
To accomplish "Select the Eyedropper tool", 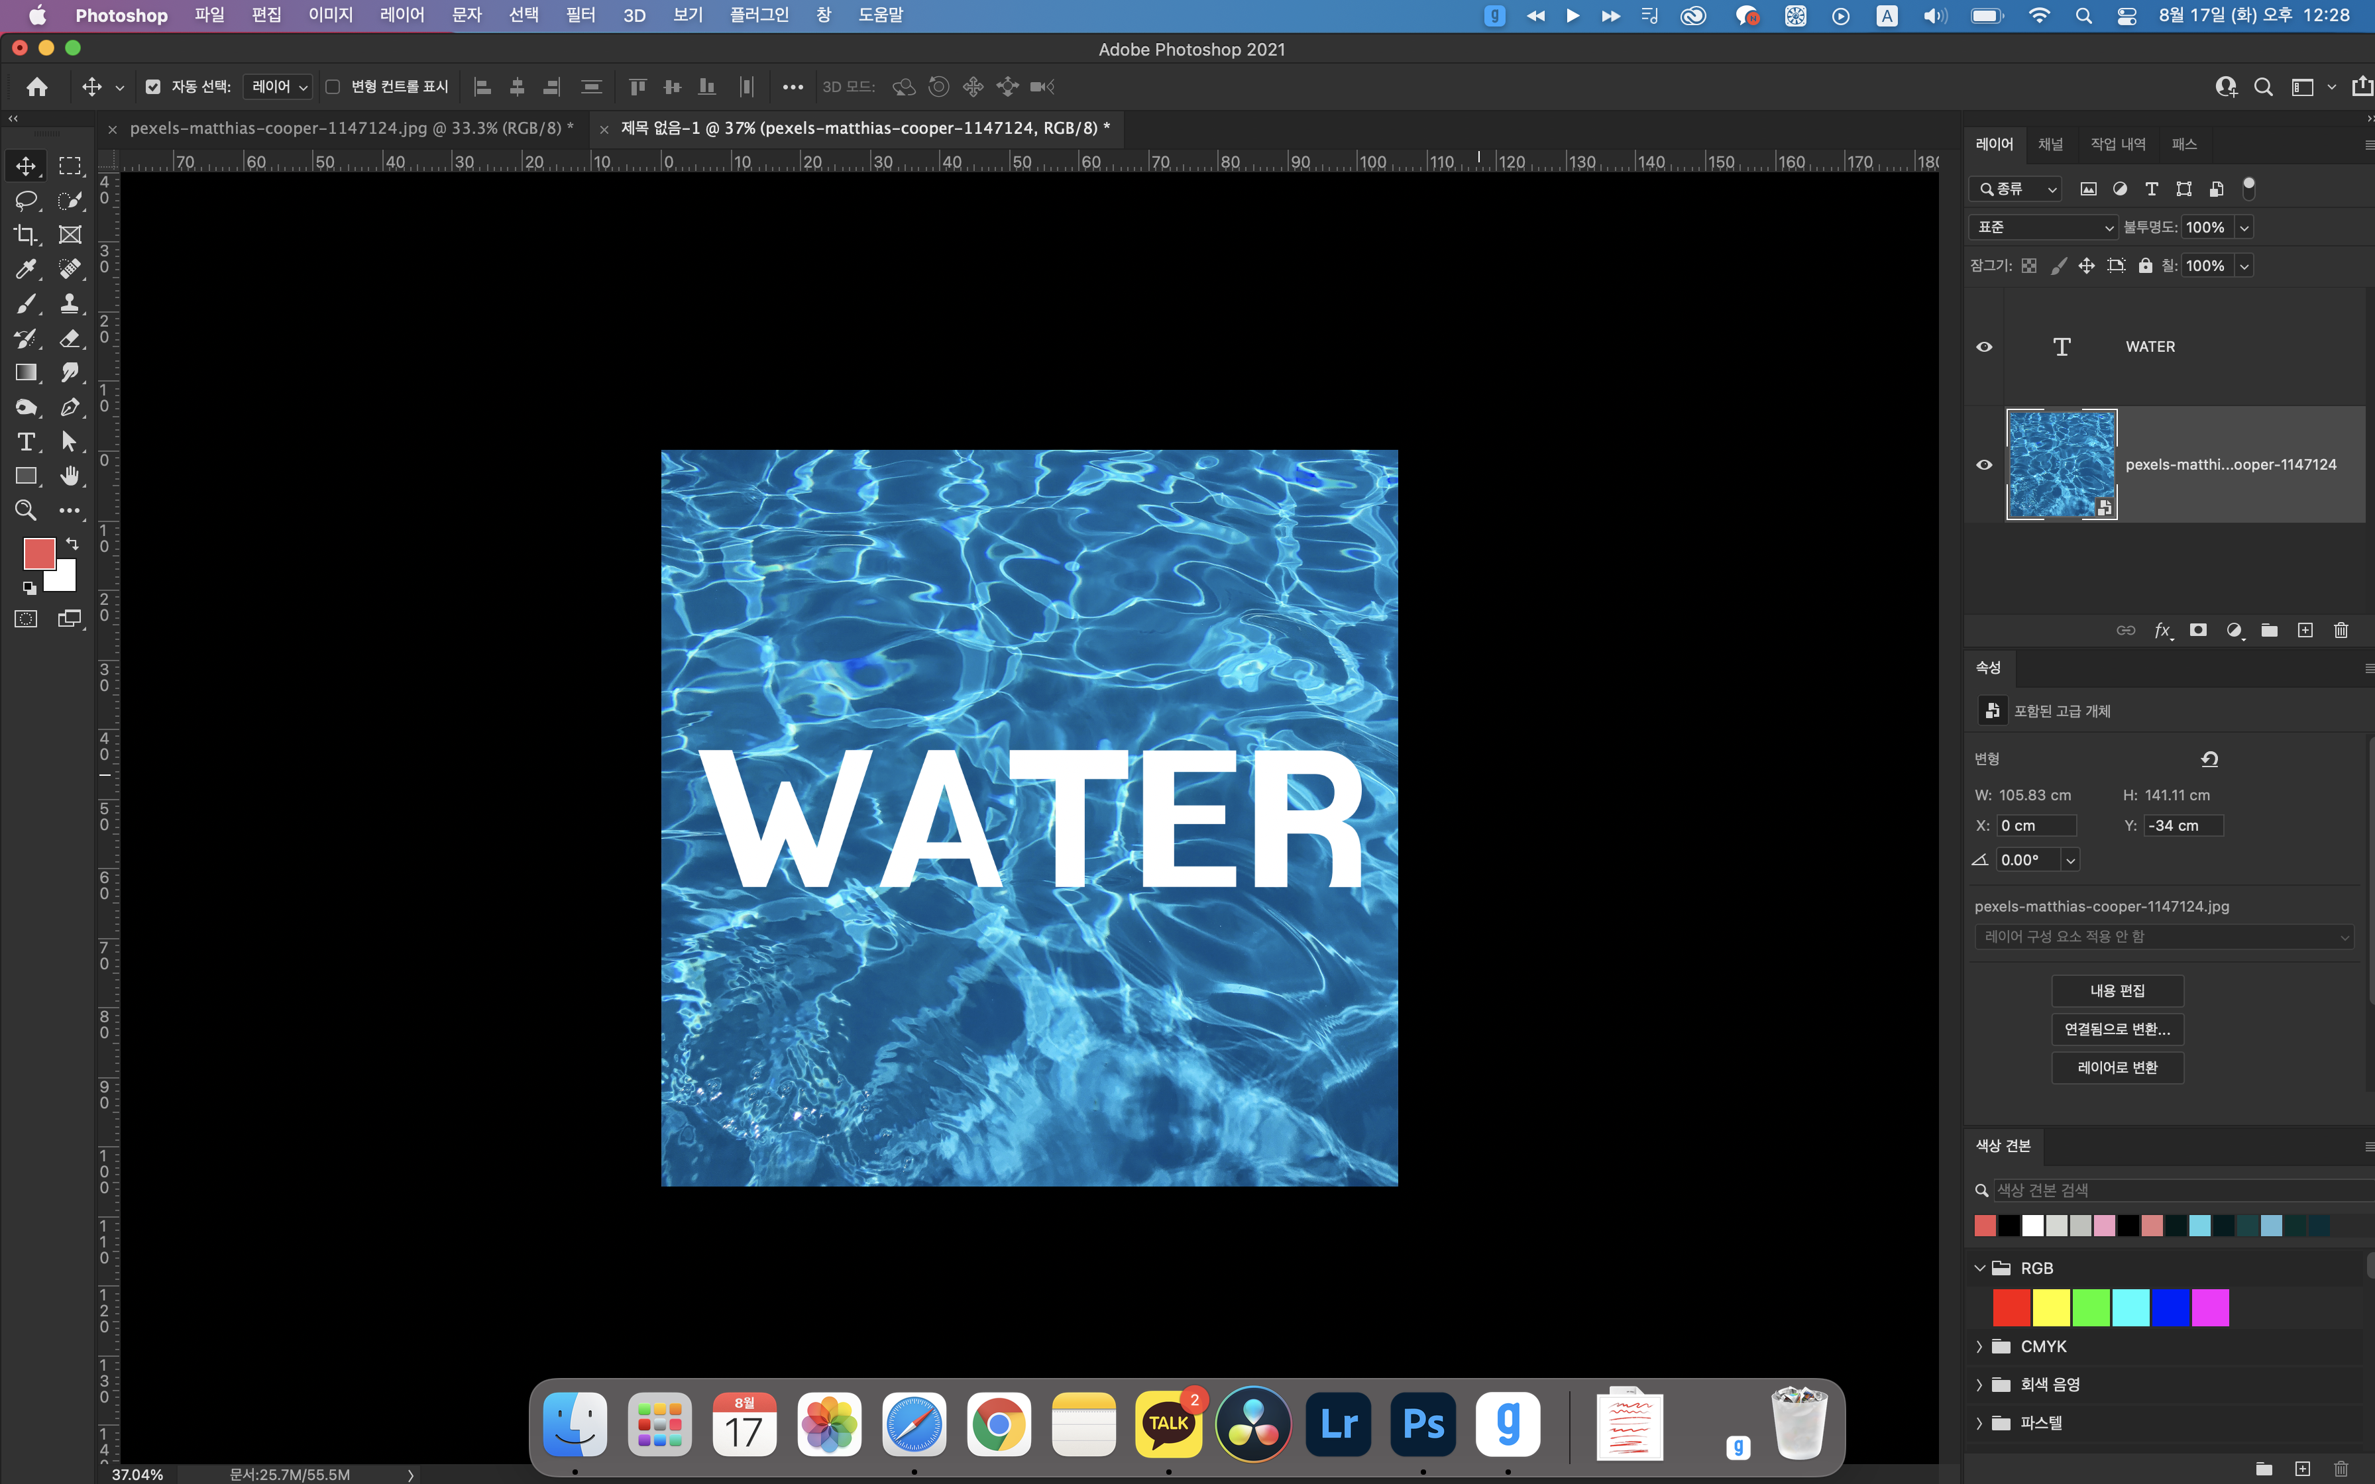I will coord(26,269).
